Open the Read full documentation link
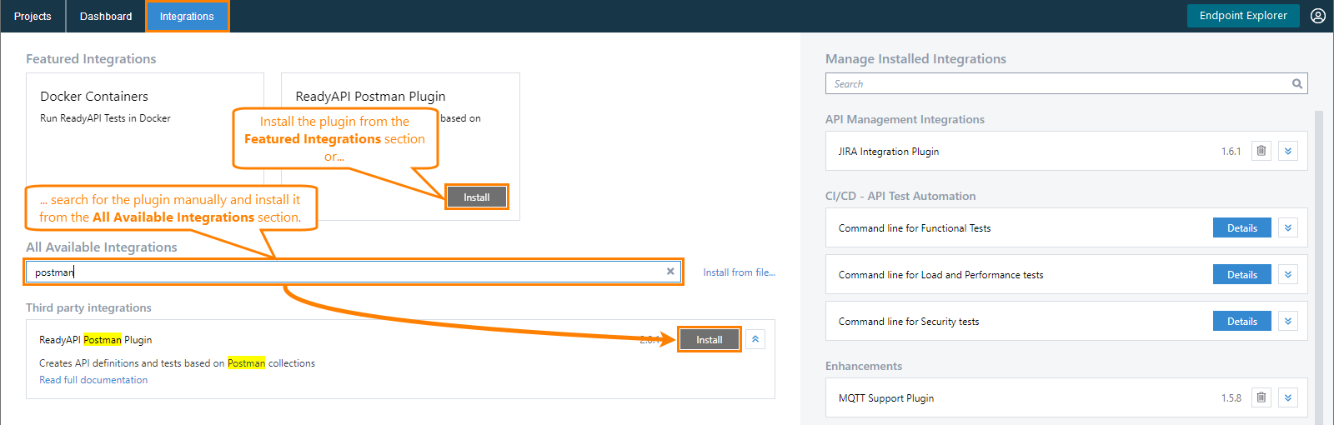The width and height of the screenshot is (1334, 425). pyautogui.click(x=93, y=380)
